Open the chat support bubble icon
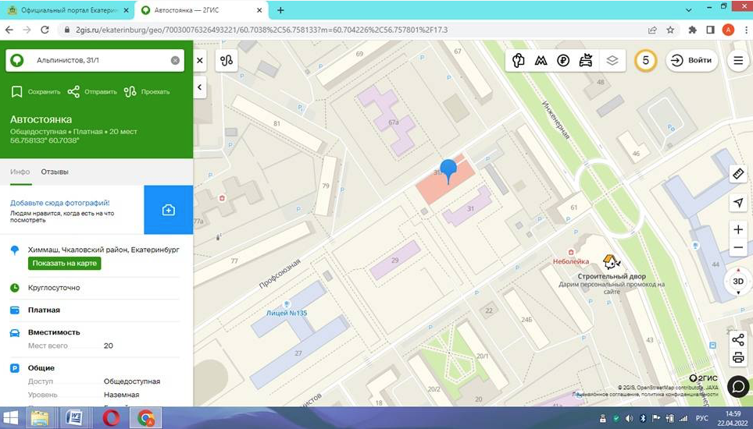The image size is (753, 429). pyautogui.click(x=739, y=386)
